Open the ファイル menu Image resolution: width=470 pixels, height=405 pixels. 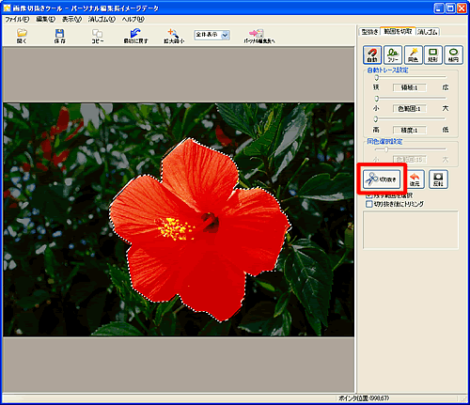pos(17,19)
